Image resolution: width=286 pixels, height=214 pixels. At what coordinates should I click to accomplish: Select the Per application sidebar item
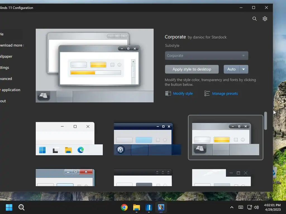pyautogui.click(x=10, y=90)
